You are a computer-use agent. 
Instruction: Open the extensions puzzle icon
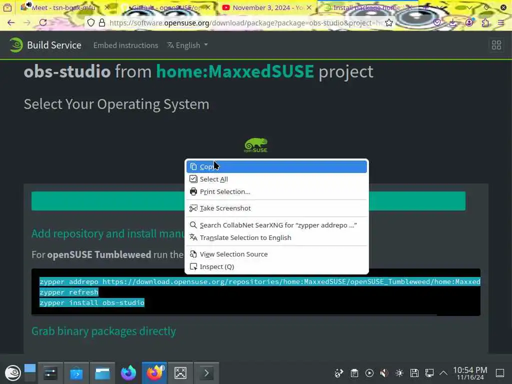(x=485, y=22)
